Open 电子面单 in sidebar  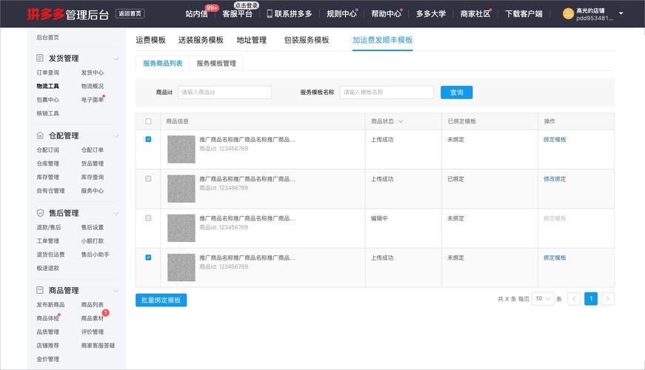click(x=92, y=99)
